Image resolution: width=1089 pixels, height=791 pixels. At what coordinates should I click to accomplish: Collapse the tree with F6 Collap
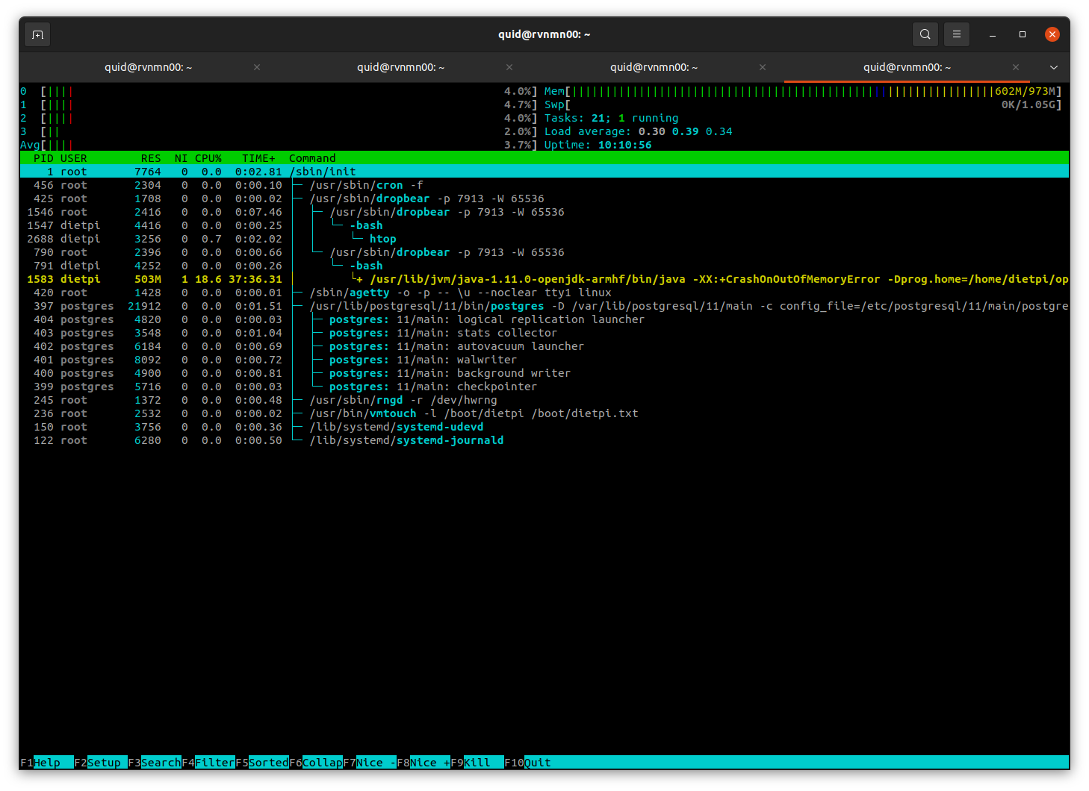pos(322,763)
